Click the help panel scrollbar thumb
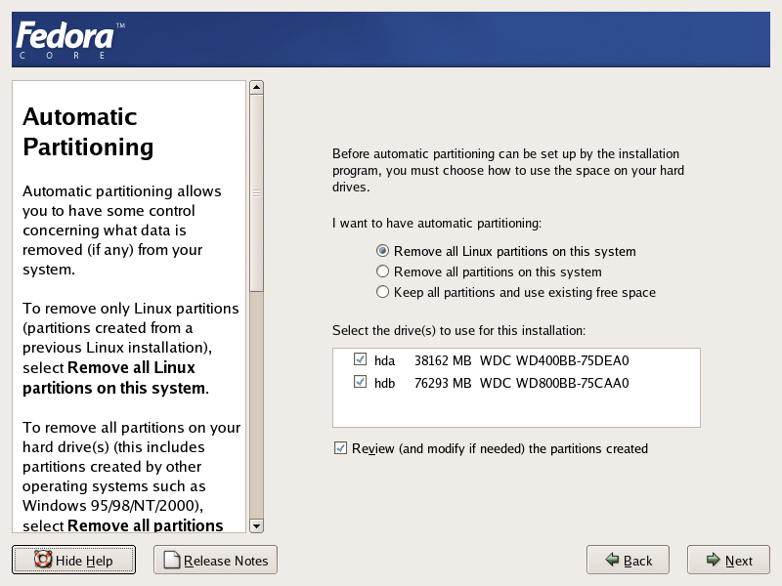This screenshot has width=782, height=586. [x=256, y=193]
